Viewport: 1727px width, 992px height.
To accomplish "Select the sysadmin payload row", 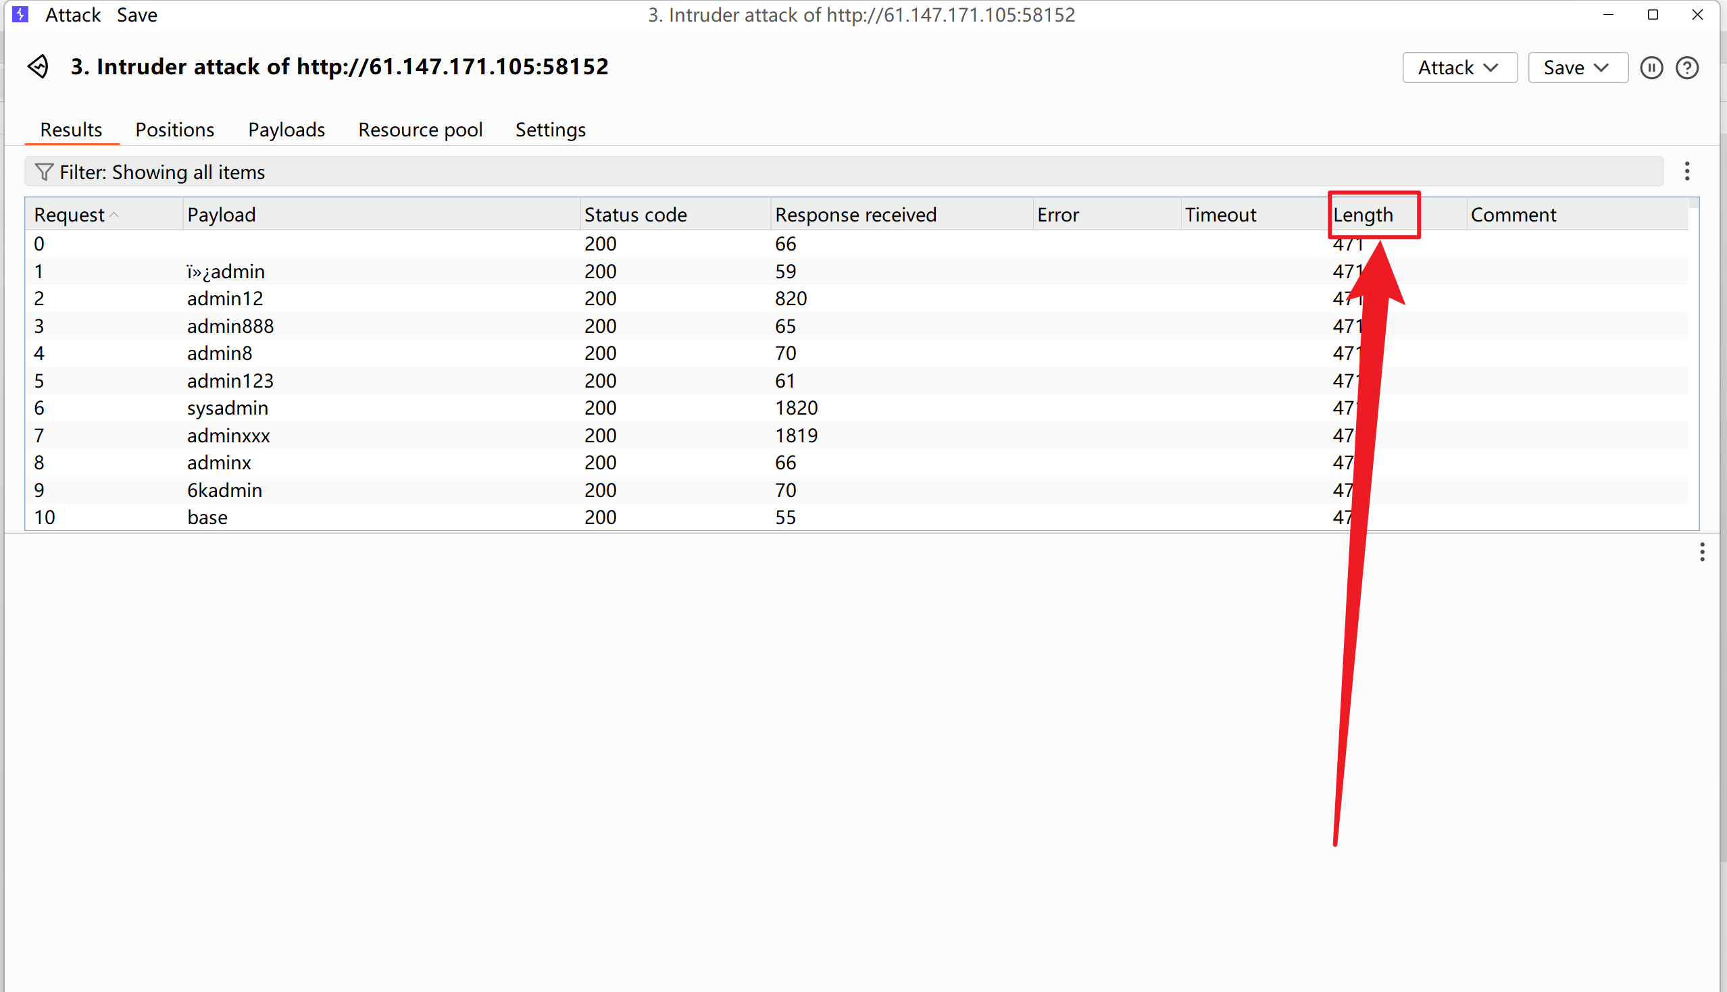I will [228, 407].
